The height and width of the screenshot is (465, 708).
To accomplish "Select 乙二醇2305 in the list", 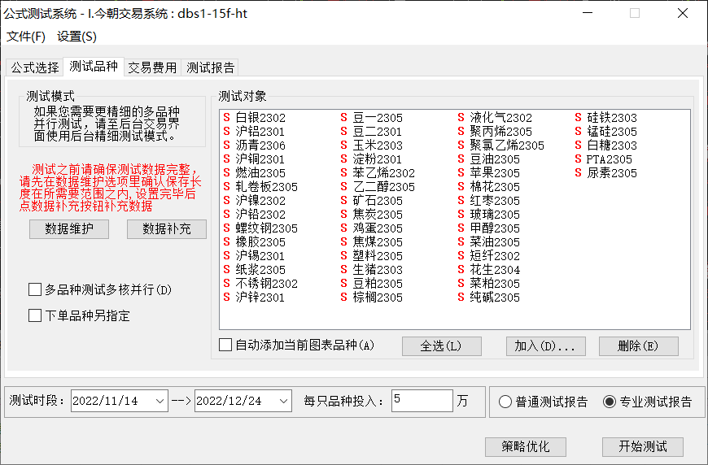I will [384, 187].
